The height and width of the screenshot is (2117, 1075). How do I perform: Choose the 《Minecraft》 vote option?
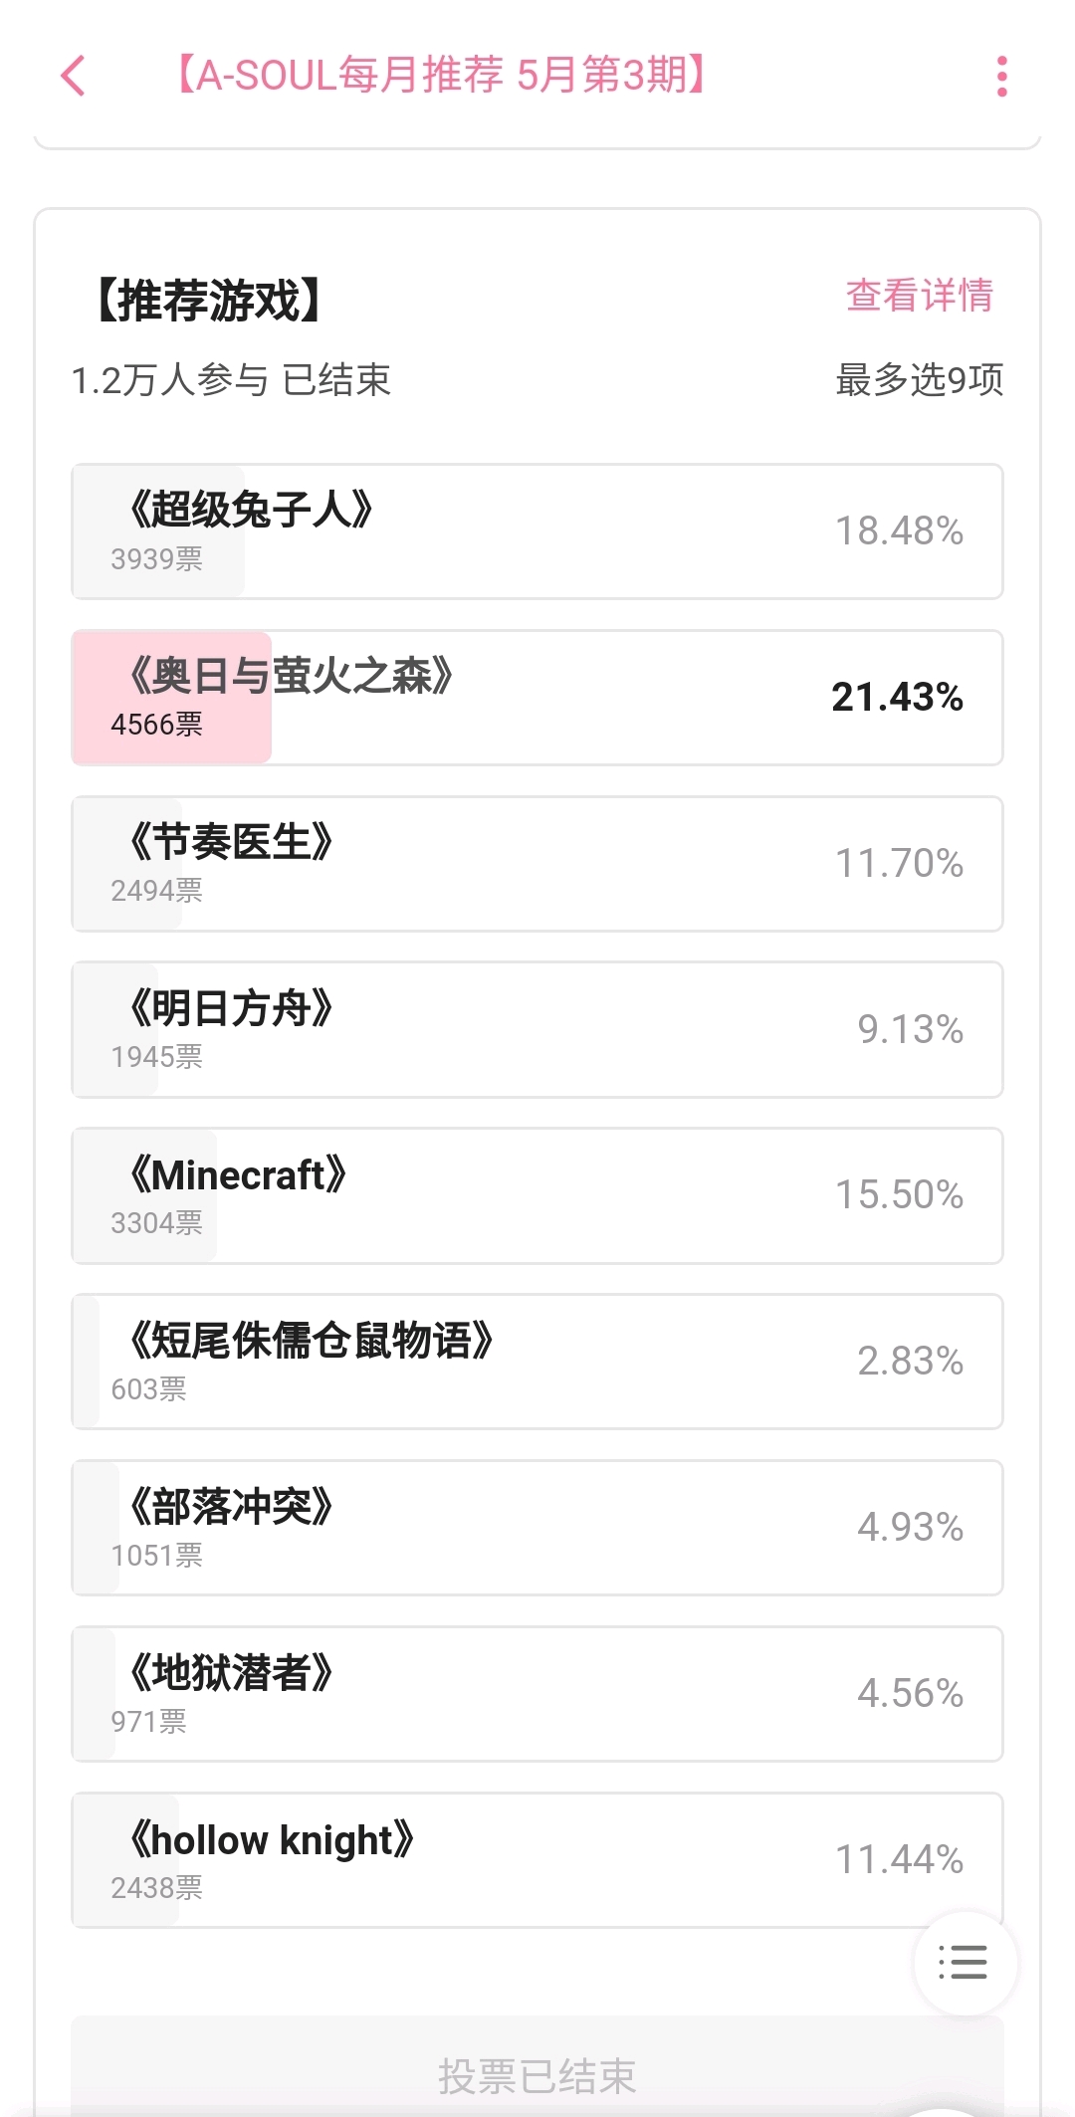(537, 1196)
